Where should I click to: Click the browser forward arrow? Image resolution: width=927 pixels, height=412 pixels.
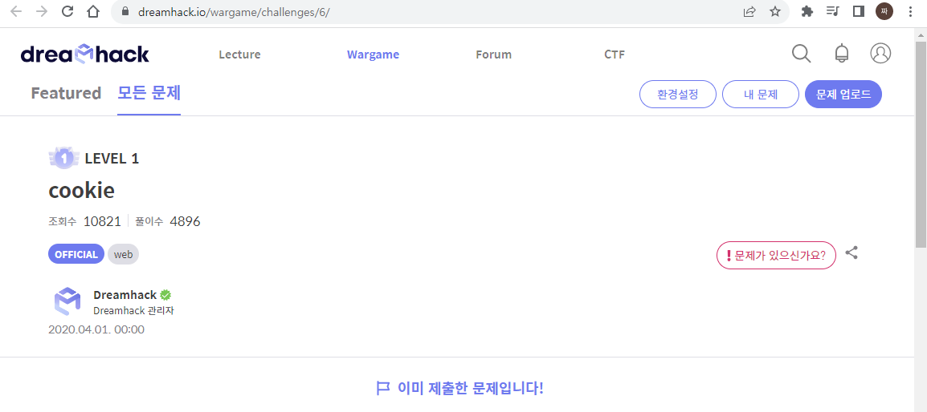42,12
